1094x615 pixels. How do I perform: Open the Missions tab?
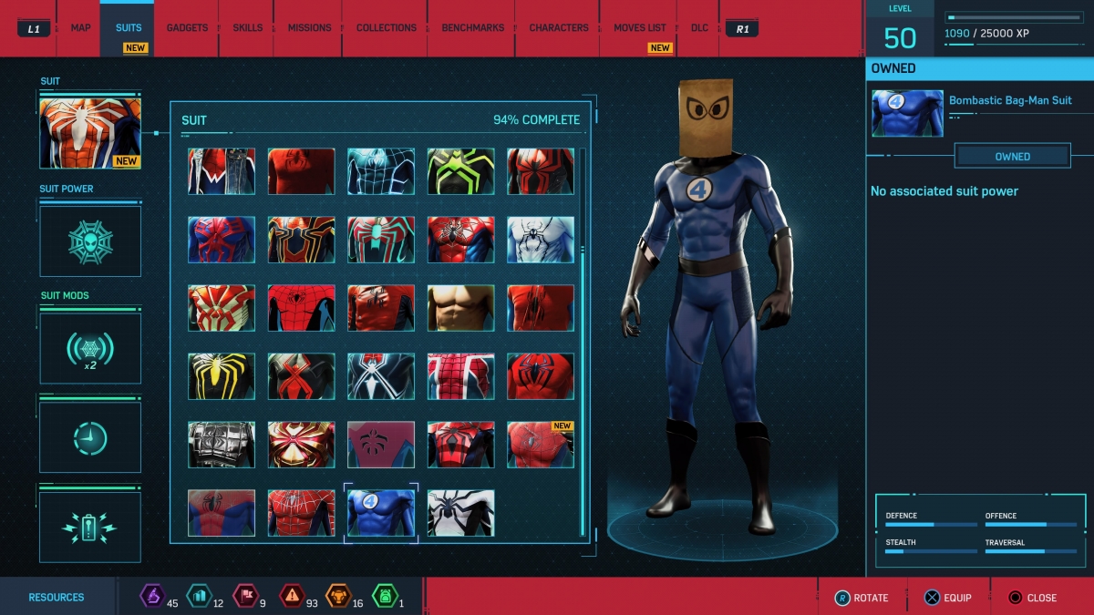pos(310,28)
